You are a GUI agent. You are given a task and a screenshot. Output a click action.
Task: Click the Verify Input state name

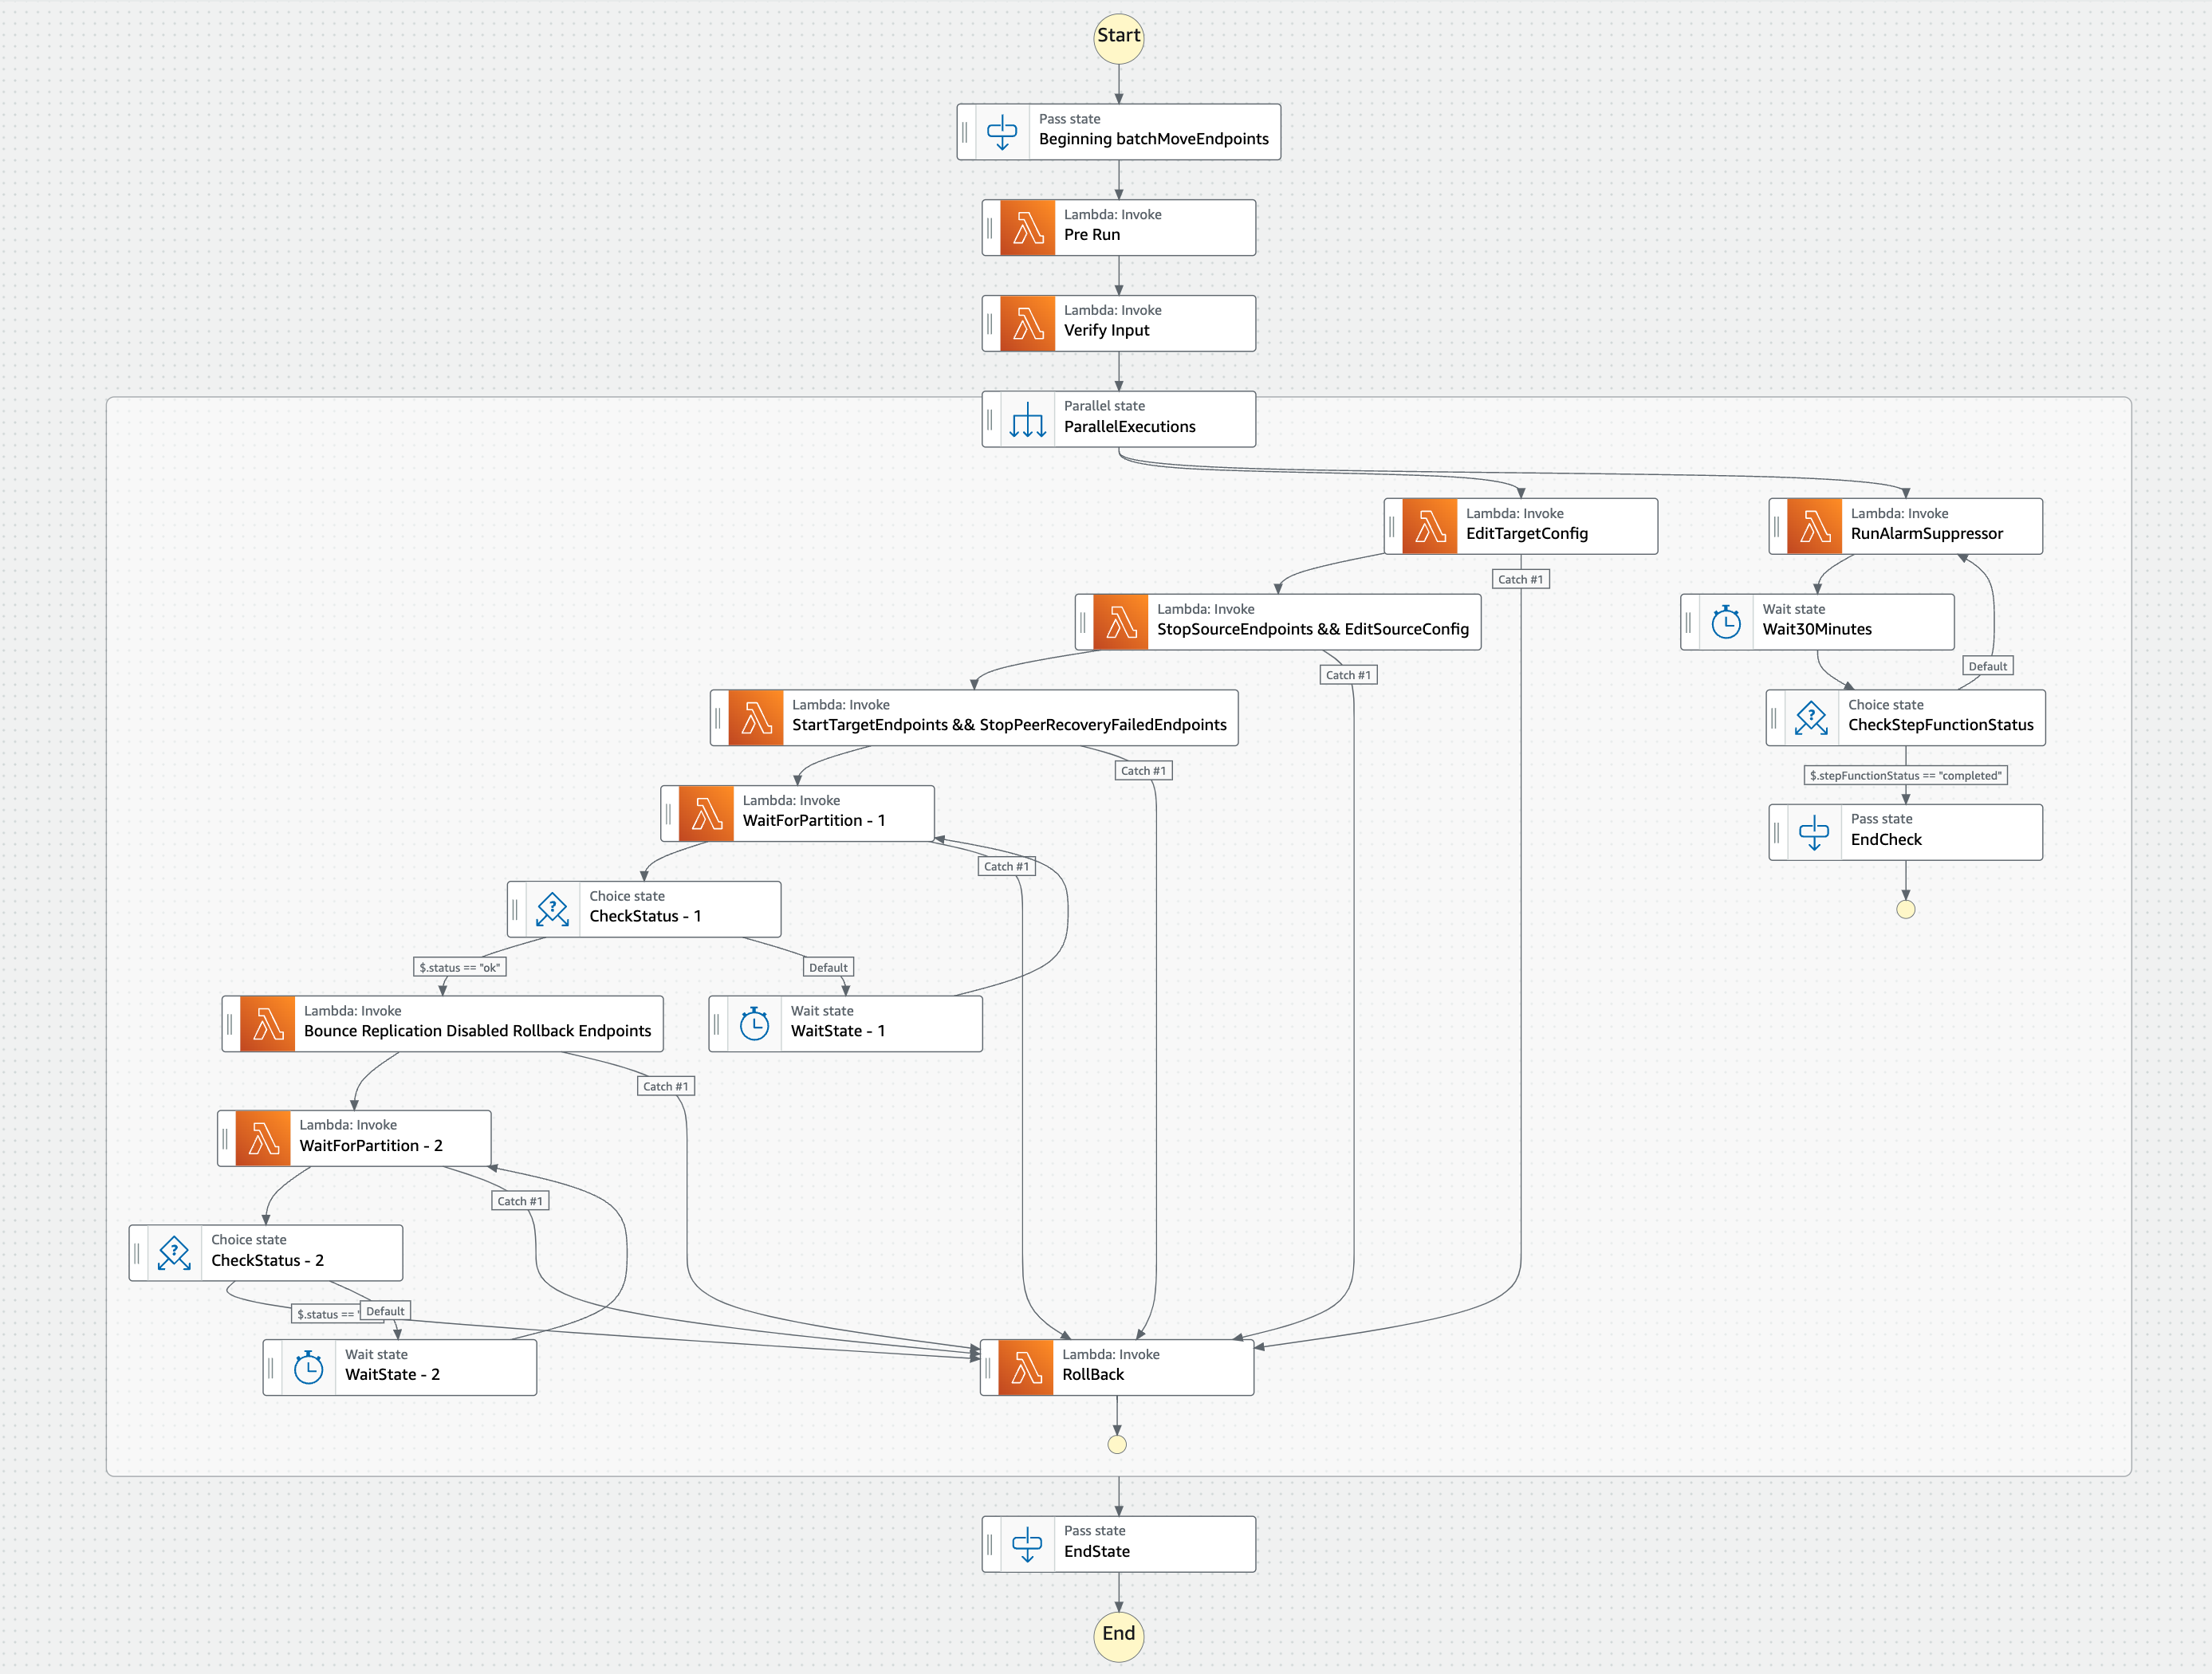(1106, 331)
